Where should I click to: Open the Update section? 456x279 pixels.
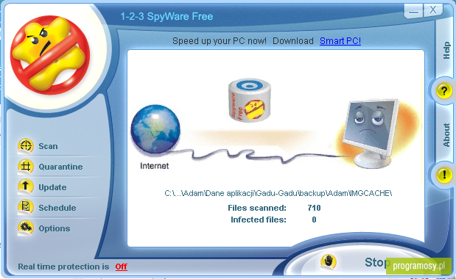click(52, 187)
